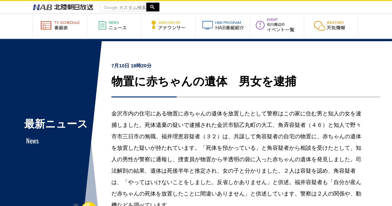Click the 最新ニュース sidebar heading
This screenshot has width=392, height=206.
click(56, 124)
